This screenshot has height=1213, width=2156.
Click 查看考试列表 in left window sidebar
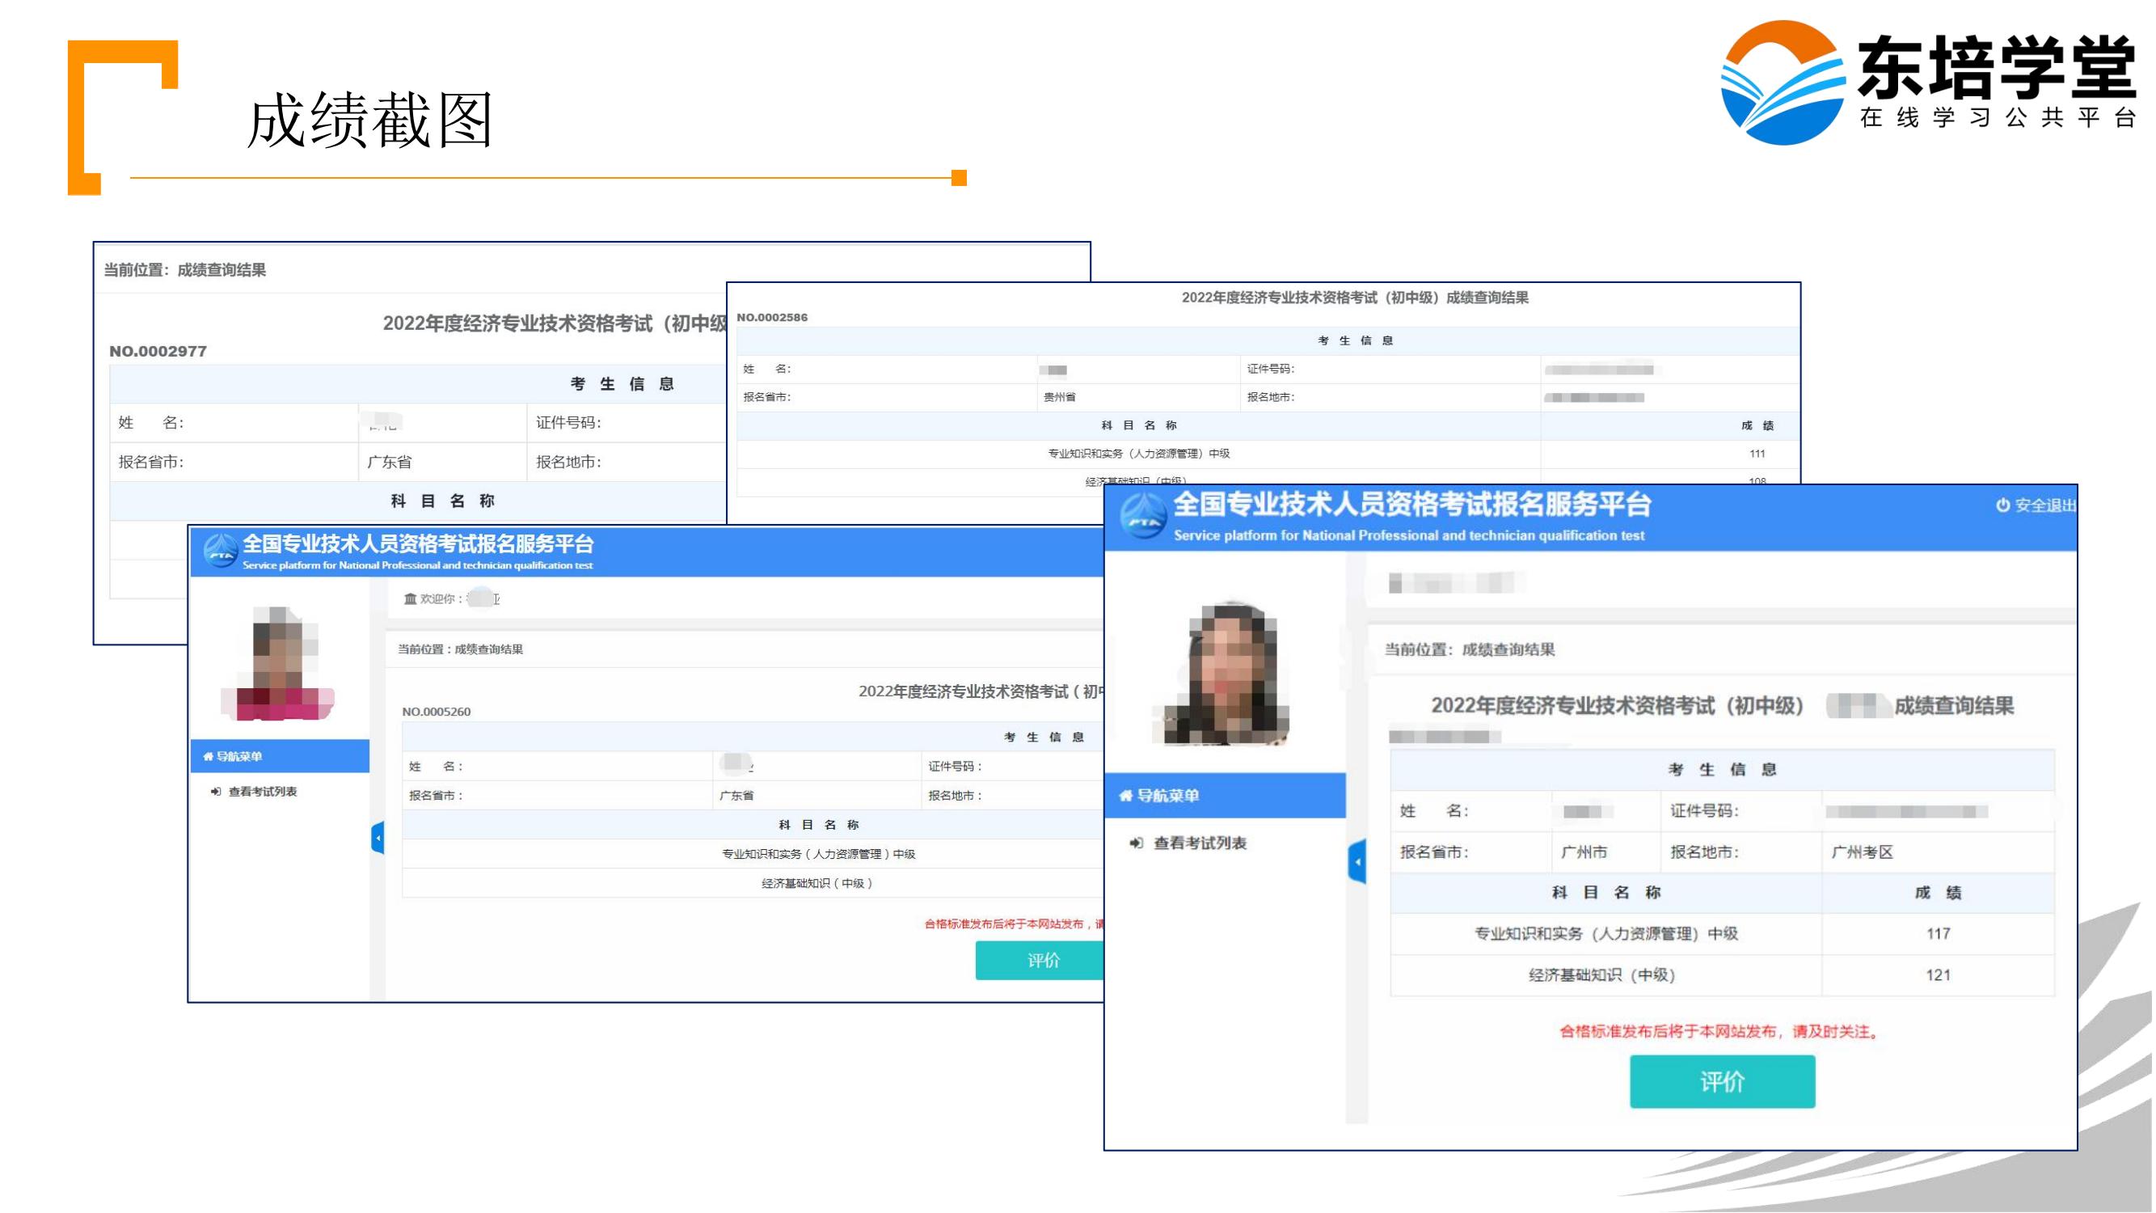[262, 792]
